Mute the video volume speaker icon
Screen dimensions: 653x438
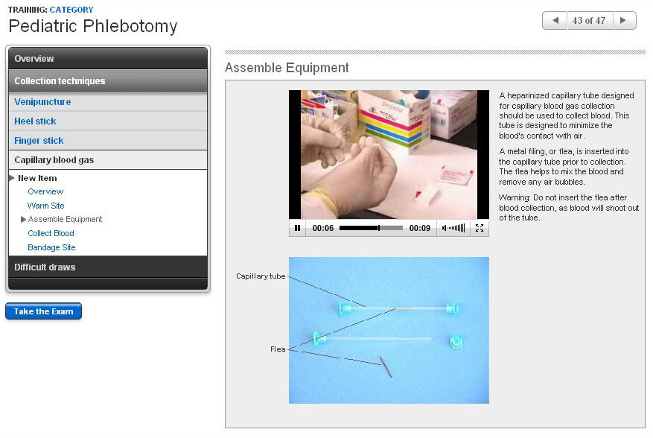tap(445, 228)
